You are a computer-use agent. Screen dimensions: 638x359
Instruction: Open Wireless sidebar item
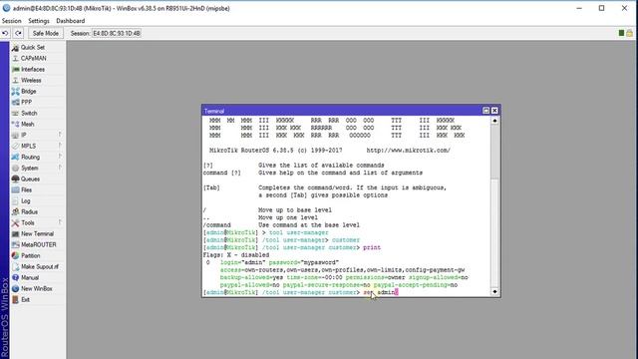pos(38,81)
